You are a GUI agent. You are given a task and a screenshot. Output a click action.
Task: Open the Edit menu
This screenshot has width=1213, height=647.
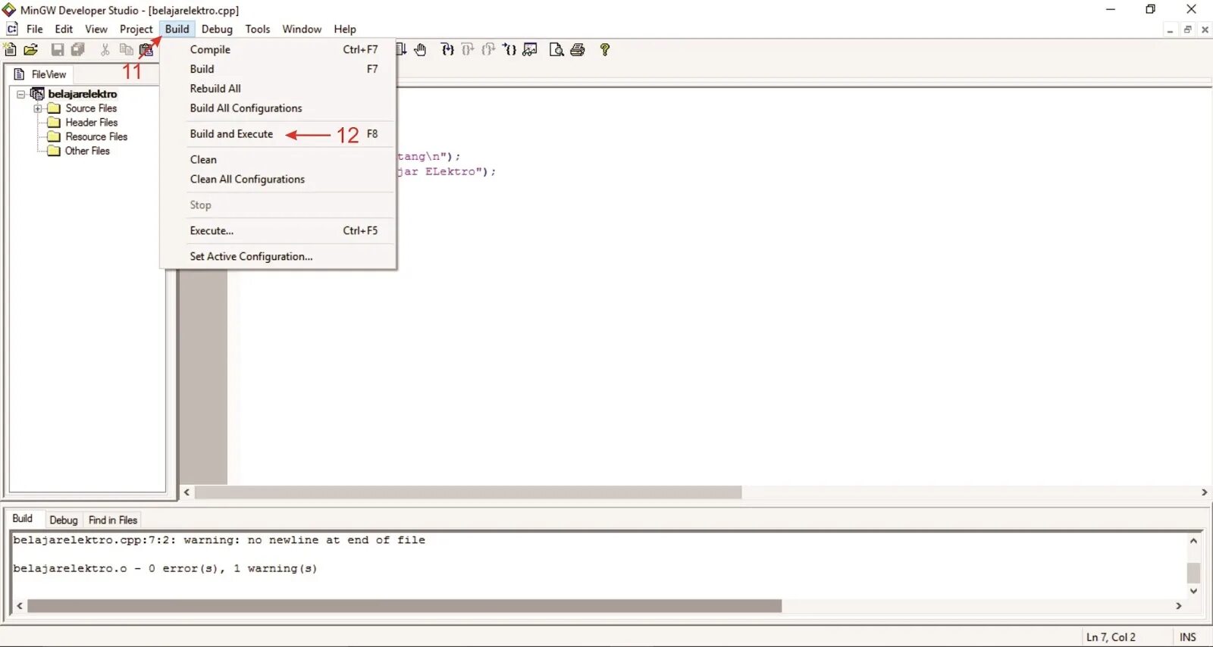click(x=64, y=29)
